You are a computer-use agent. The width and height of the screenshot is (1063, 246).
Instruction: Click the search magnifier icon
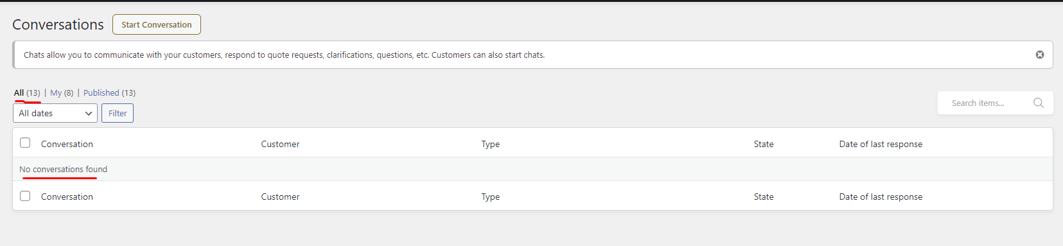1038,103
